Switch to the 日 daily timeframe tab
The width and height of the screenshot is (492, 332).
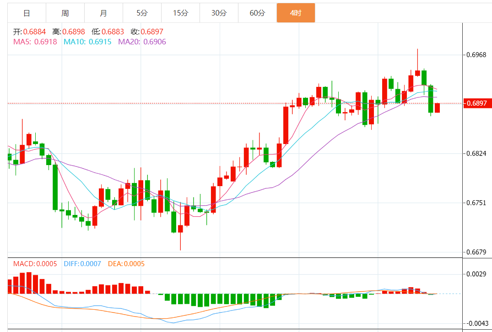[27, 13]
